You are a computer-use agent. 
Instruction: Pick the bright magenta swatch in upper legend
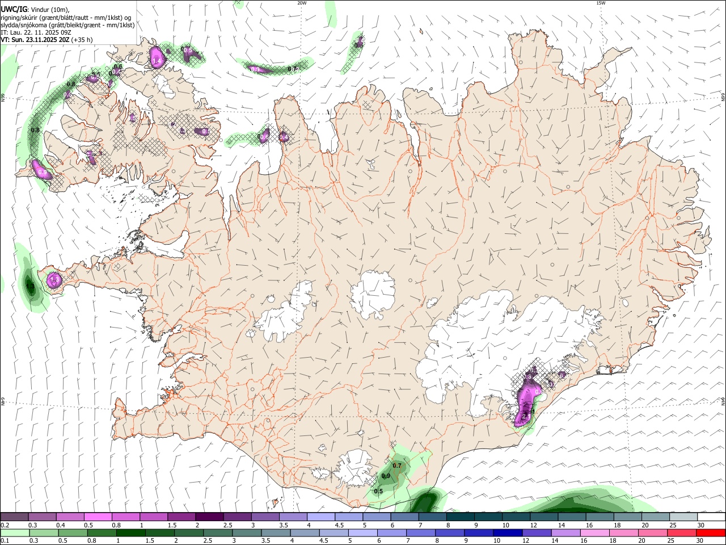98,517
